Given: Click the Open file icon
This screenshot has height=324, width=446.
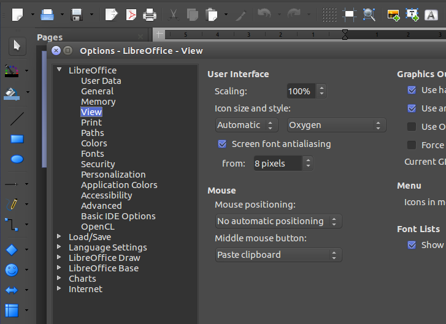Looking at the screenshot, I should (x=47, y=15).
